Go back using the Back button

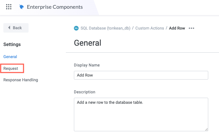tap(16, 28)
